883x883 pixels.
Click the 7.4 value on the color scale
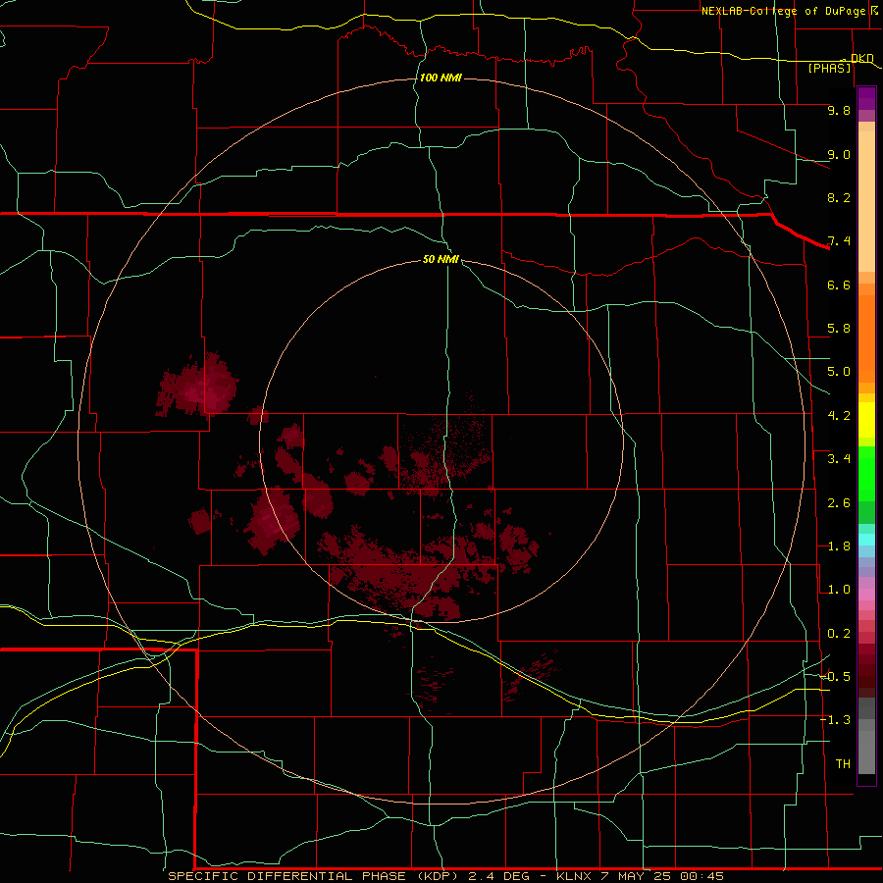point(839,241)
